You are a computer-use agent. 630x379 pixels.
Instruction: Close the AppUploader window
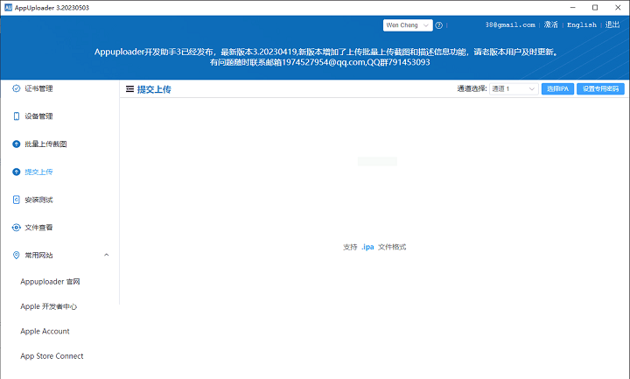click(618, 8)
